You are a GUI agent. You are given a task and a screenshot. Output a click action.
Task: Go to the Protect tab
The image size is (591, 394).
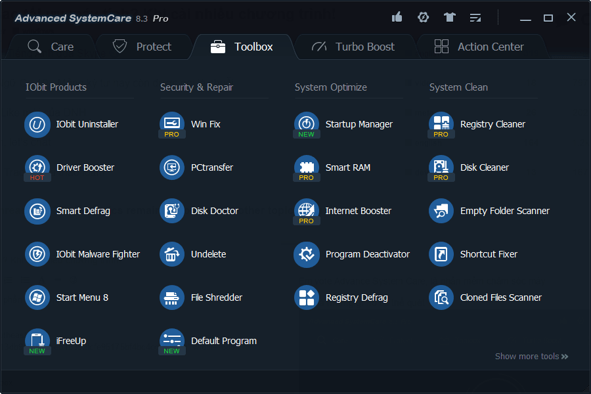point(142,47)
